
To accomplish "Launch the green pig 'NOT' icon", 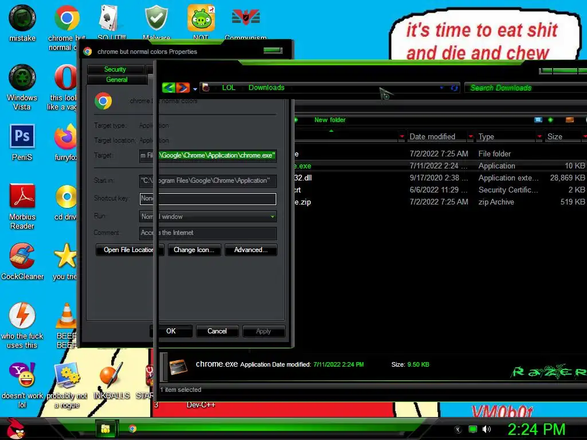I will pyautogui.click(x=201, y=22).
